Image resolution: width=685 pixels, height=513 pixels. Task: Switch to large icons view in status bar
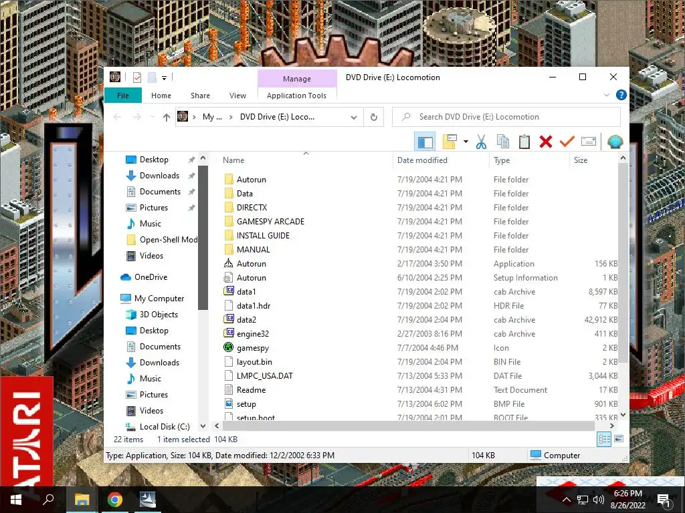click(619, 439)
